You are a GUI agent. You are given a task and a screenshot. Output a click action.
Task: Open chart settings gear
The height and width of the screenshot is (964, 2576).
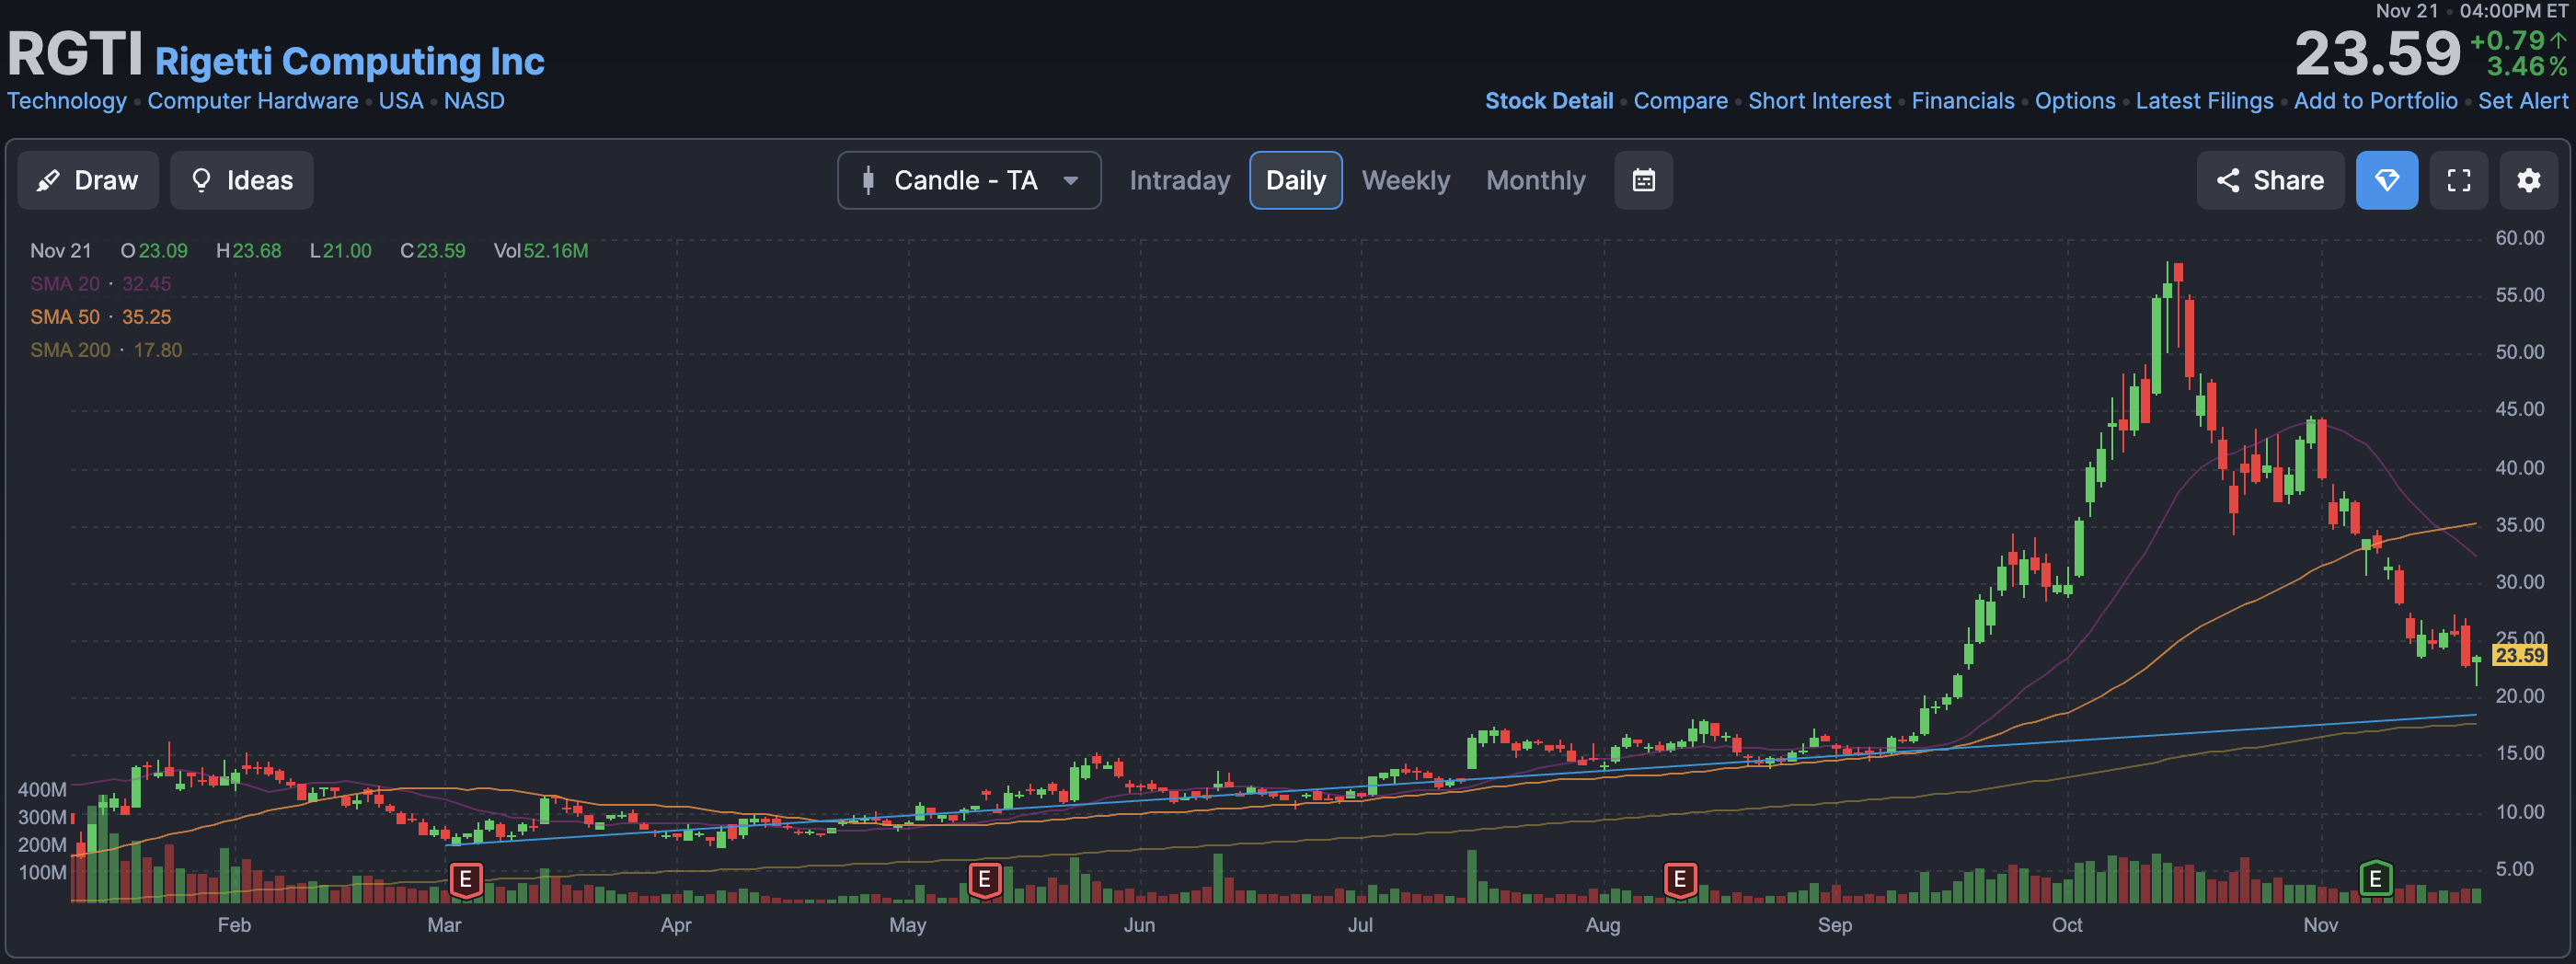(2528, 180)
